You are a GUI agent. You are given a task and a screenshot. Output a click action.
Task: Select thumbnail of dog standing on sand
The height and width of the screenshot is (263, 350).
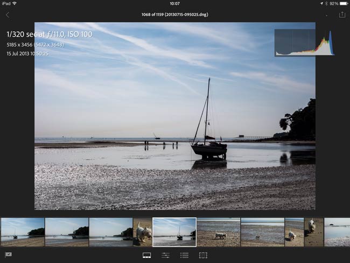point(219,232)
